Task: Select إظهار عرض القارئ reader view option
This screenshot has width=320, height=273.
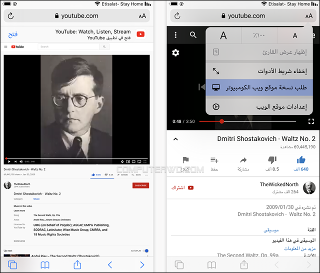Action: (259, 52)
